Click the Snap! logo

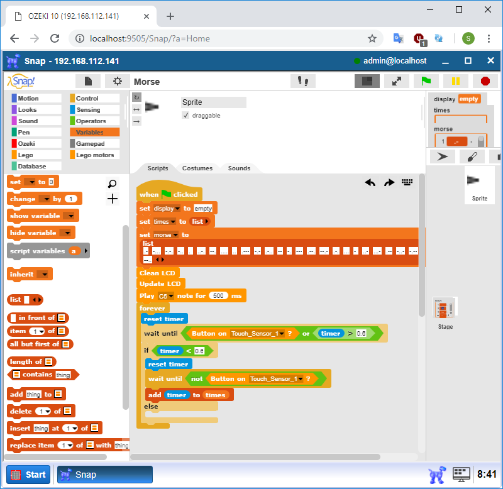click(21, 81)
